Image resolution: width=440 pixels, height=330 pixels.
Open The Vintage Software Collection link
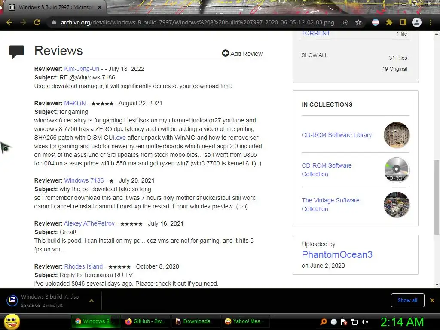point(330,205)
